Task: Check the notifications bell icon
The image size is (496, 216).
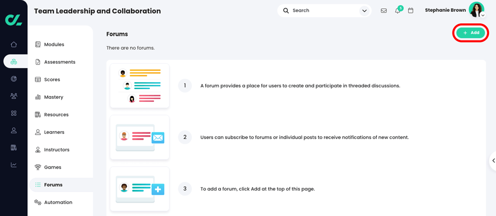Action: 397,11
